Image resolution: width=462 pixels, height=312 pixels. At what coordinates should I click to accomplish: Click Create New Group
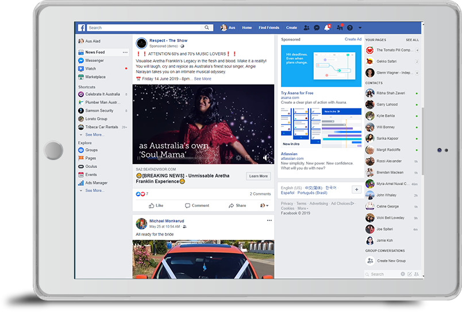[386, 261]
